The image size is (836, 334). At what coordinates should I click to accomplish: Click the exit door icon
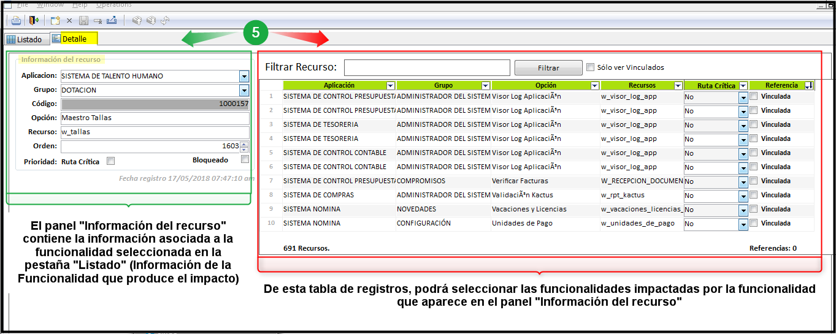34,20
